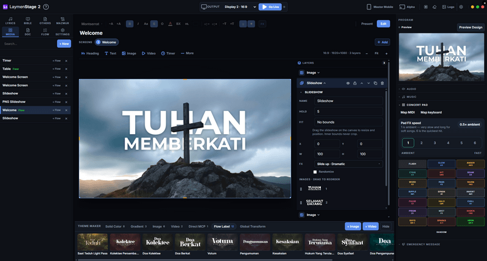This screenshot has height=261, width=487.
Task: Switch to the Solid Color tab
Action: point(115,226)
